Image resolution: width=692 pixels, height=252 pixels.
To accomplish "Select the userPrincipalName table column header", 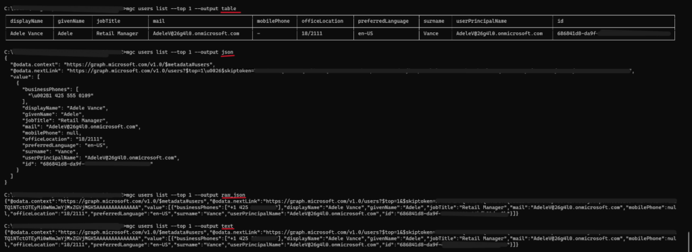I will pos(481,21).
